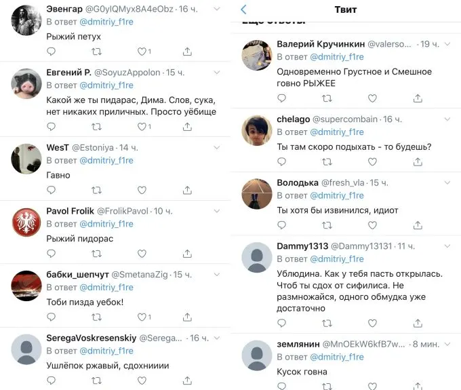Reply to Pavol Frolik's tweet
The height and width of the screenshot is (390, 461).
(52, 254)
